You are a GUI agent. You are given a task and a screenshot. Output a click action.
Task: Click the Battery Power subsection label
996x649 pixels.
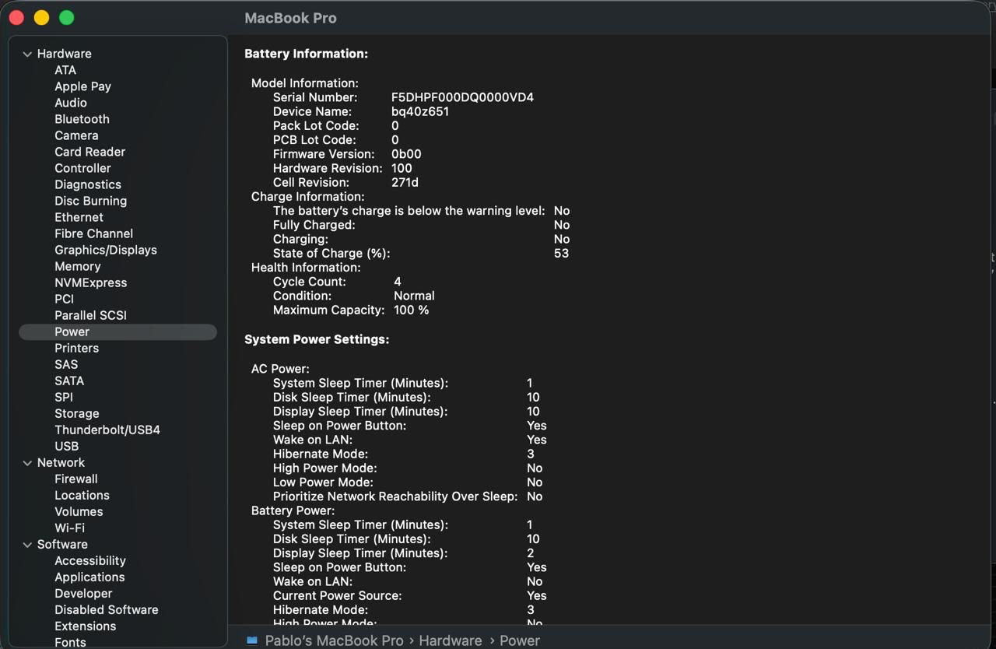[293, 510]
